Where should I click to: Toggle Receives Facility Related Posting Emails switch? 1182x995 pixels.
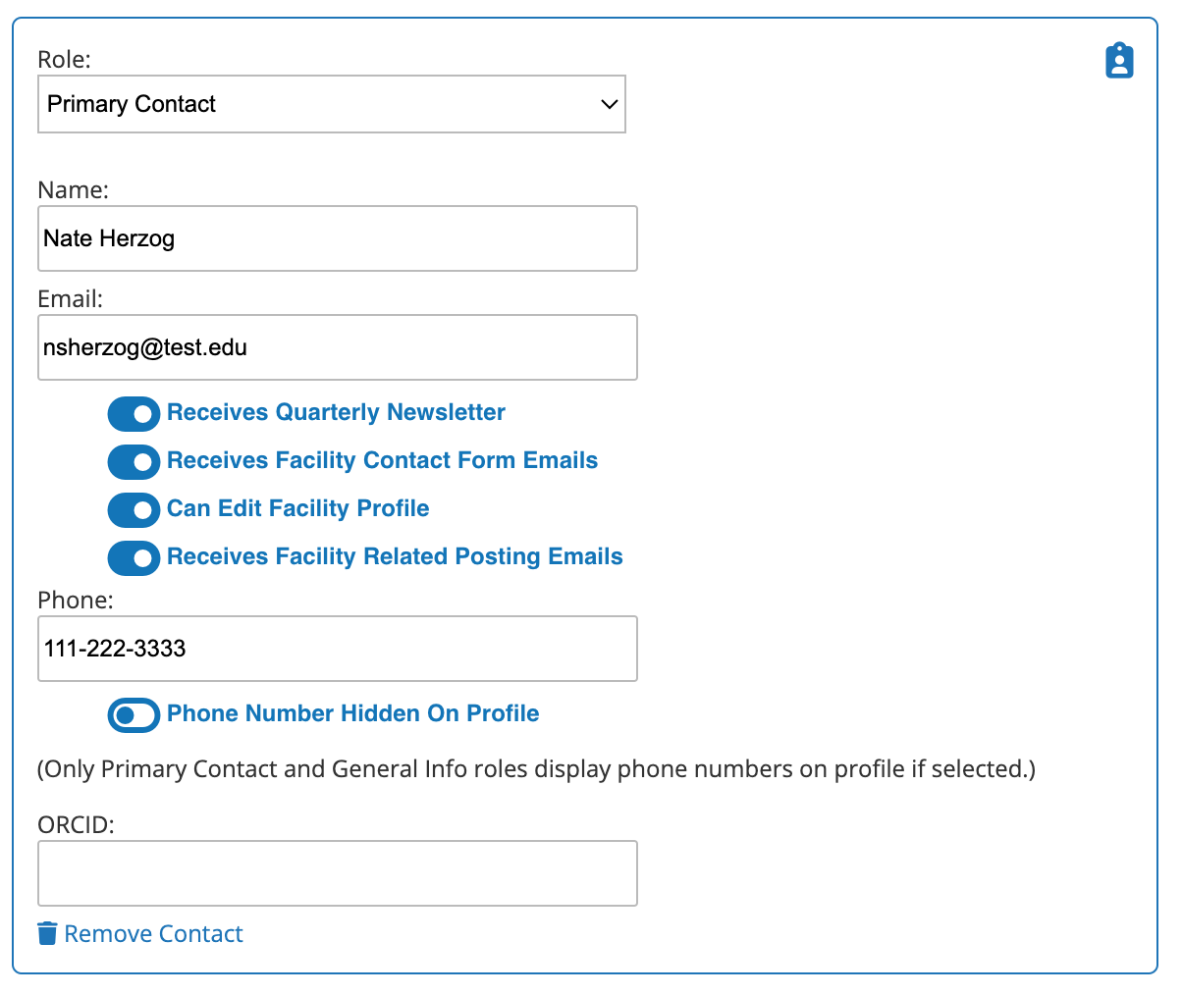tap(134, 558)
